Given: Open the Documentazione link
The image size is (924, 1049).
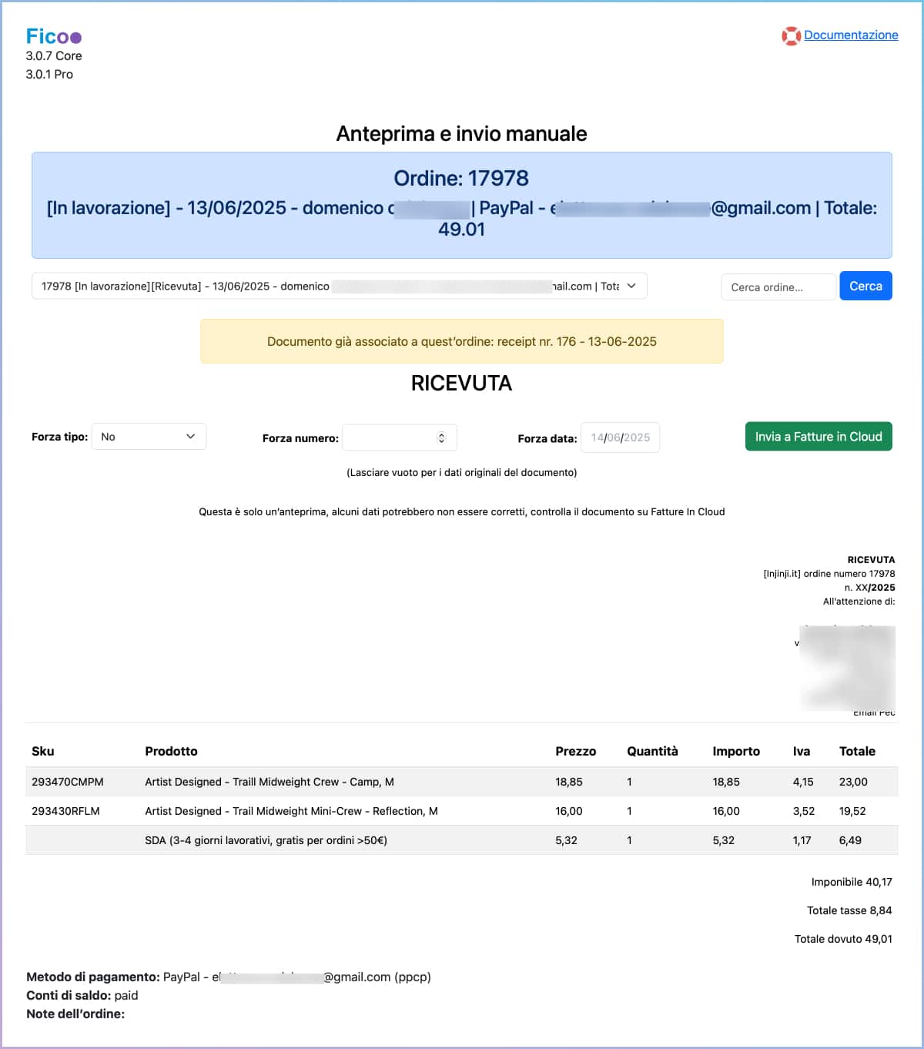Looking at the screenshot, I should (x=851, y=35).
